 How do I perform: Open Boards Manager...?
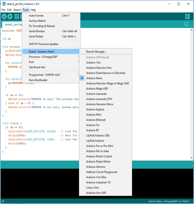coord(96,52)
